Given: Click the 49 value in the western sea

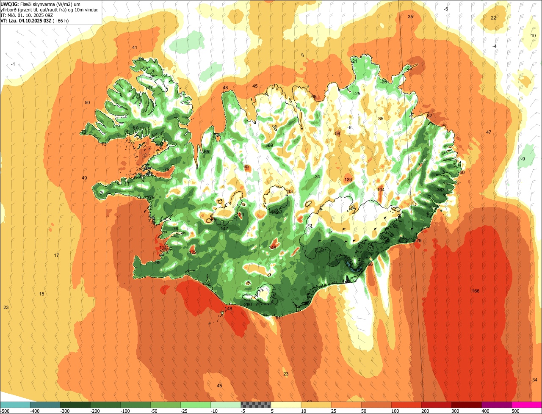Looking at the screenshot, I should (x=84, y=178).
